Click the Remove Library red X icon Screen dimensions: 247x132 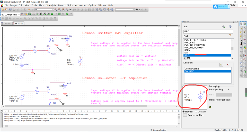coord(228,65)
